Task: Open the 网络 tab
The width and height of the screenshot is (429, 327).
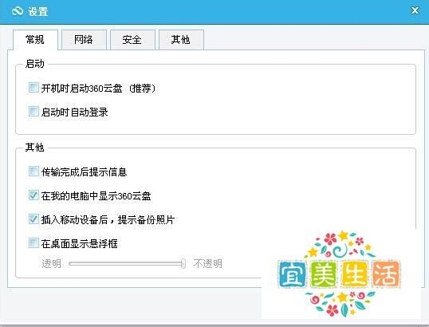Action: coord(84,40)
